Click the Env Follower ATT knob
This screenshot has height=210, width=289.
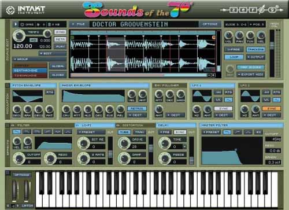point(159,94)
